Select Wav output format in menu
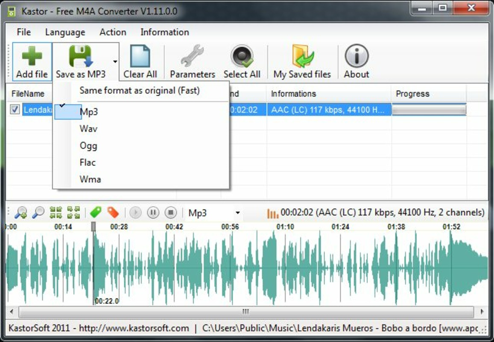 [x=141, y=129]
